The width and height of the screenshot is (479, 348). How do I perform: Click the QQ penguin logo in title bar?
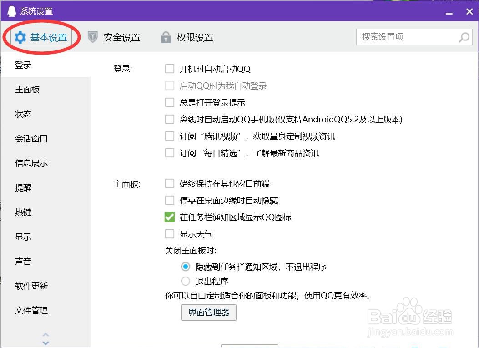[x=12, y=11]
